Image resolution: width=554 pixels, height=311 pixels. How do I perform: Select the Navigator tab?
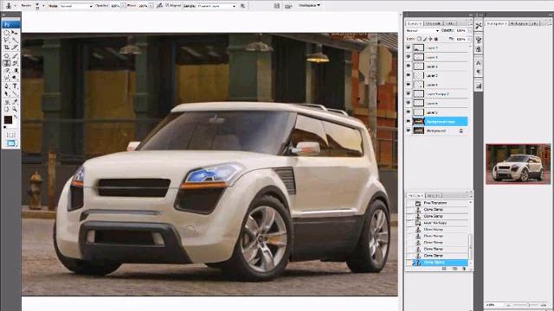[496, 23]
